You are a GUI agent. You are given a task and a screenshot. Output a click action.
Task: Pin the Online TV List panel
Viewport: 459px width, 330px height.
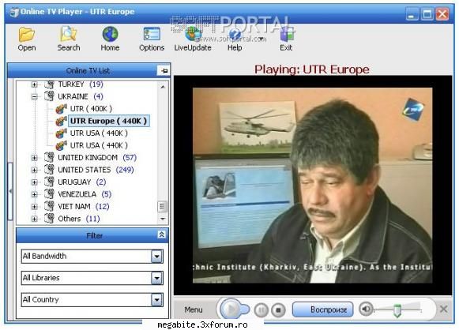164,70
